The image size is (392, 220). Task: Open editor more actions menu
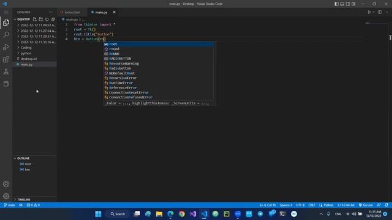(x=386, y=12)
